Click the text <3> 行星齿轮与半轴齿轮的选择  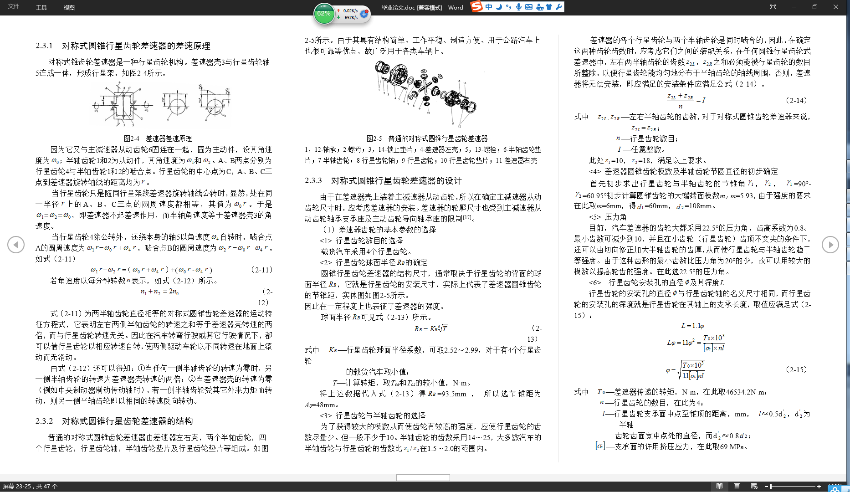(x=373, y=415)
